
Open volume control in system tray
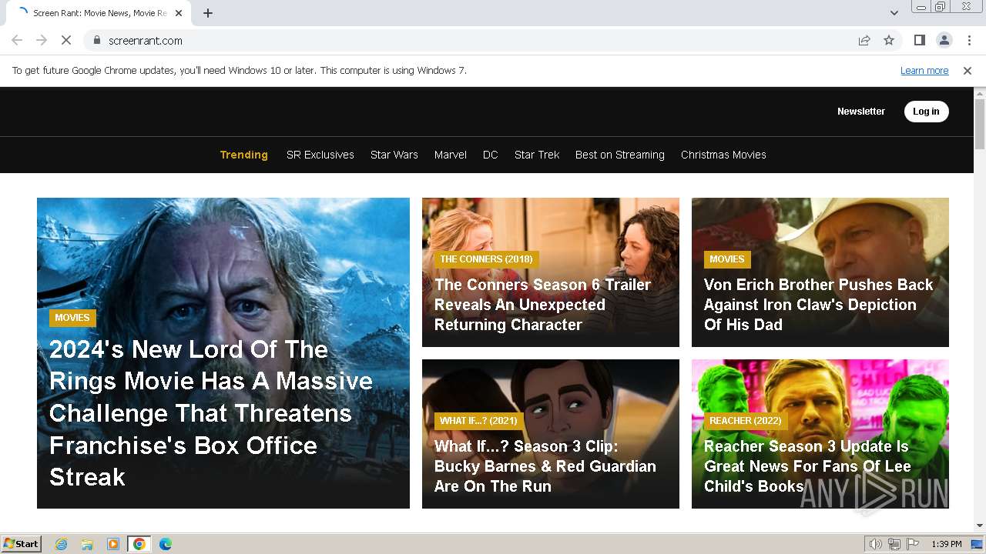point(876,544)
